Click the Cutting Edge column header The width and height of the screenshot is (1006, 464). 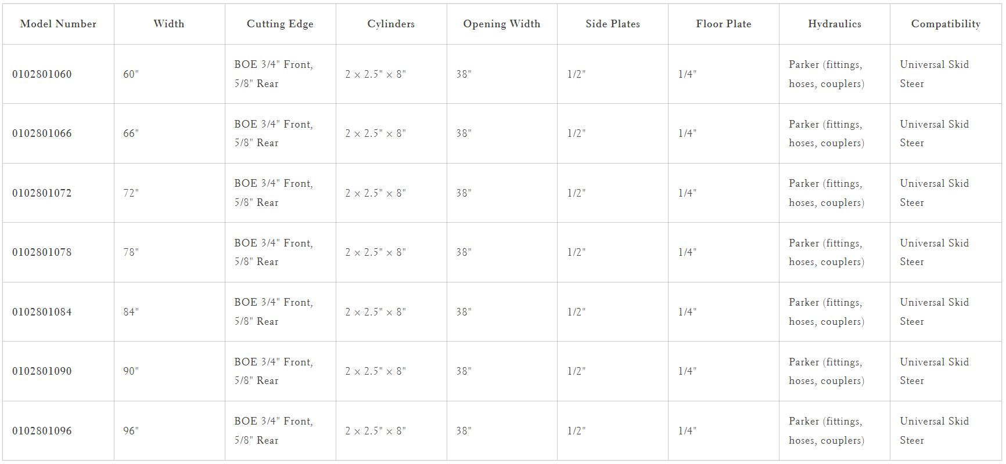[280, 24]
